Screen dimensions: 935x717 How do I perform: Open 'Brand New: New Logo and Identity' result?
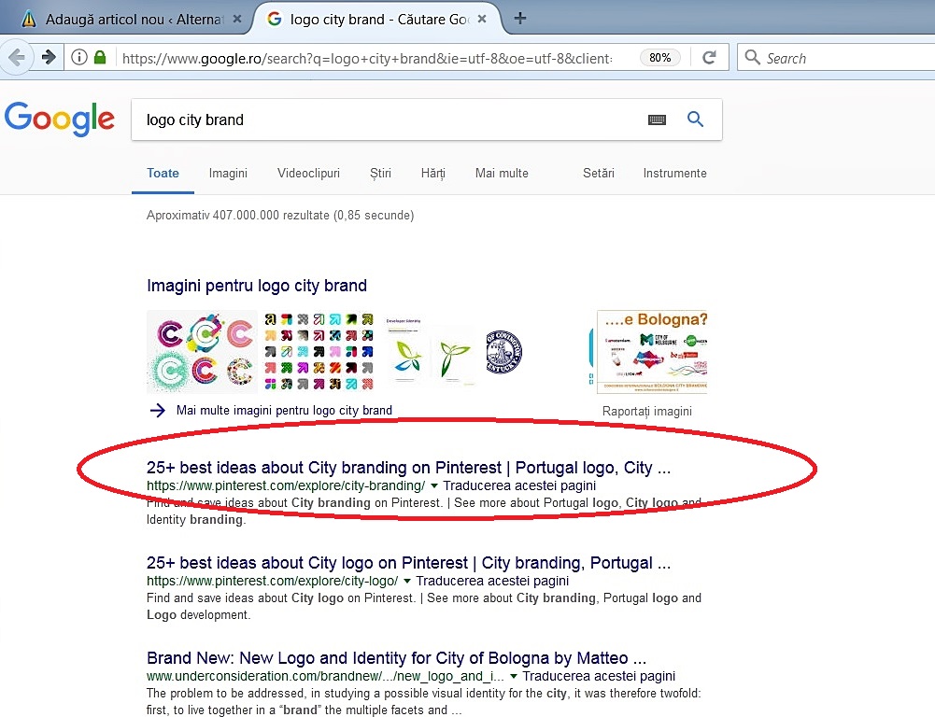396,658
